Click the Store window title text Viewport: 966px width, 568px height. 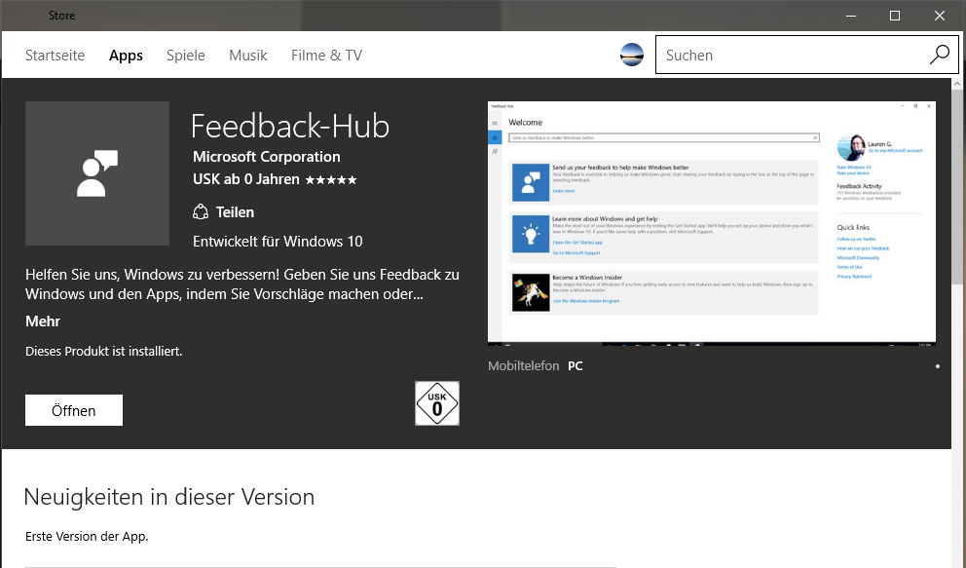pos(61,16)
